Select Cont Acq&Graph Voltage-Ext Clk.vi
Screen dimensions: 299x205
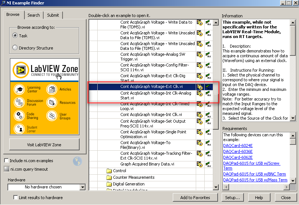point(151,86)
